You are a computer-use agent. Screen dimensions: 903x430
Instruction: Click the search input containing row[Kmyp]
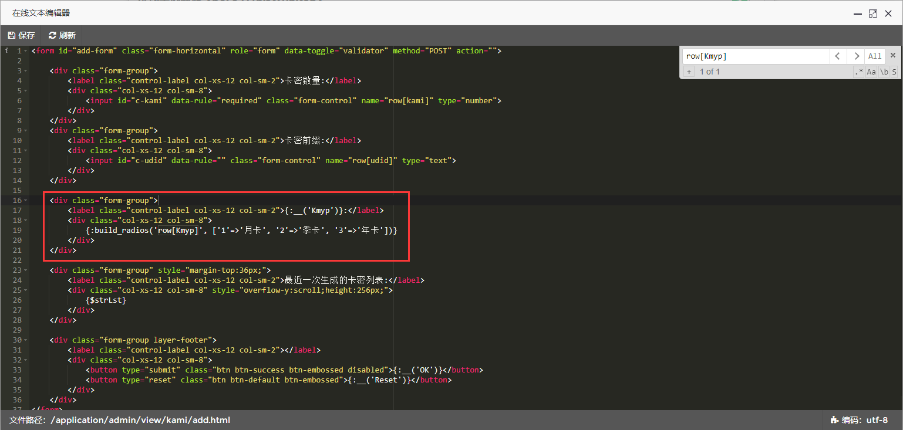pyautogui.click(x=755, y=56)
